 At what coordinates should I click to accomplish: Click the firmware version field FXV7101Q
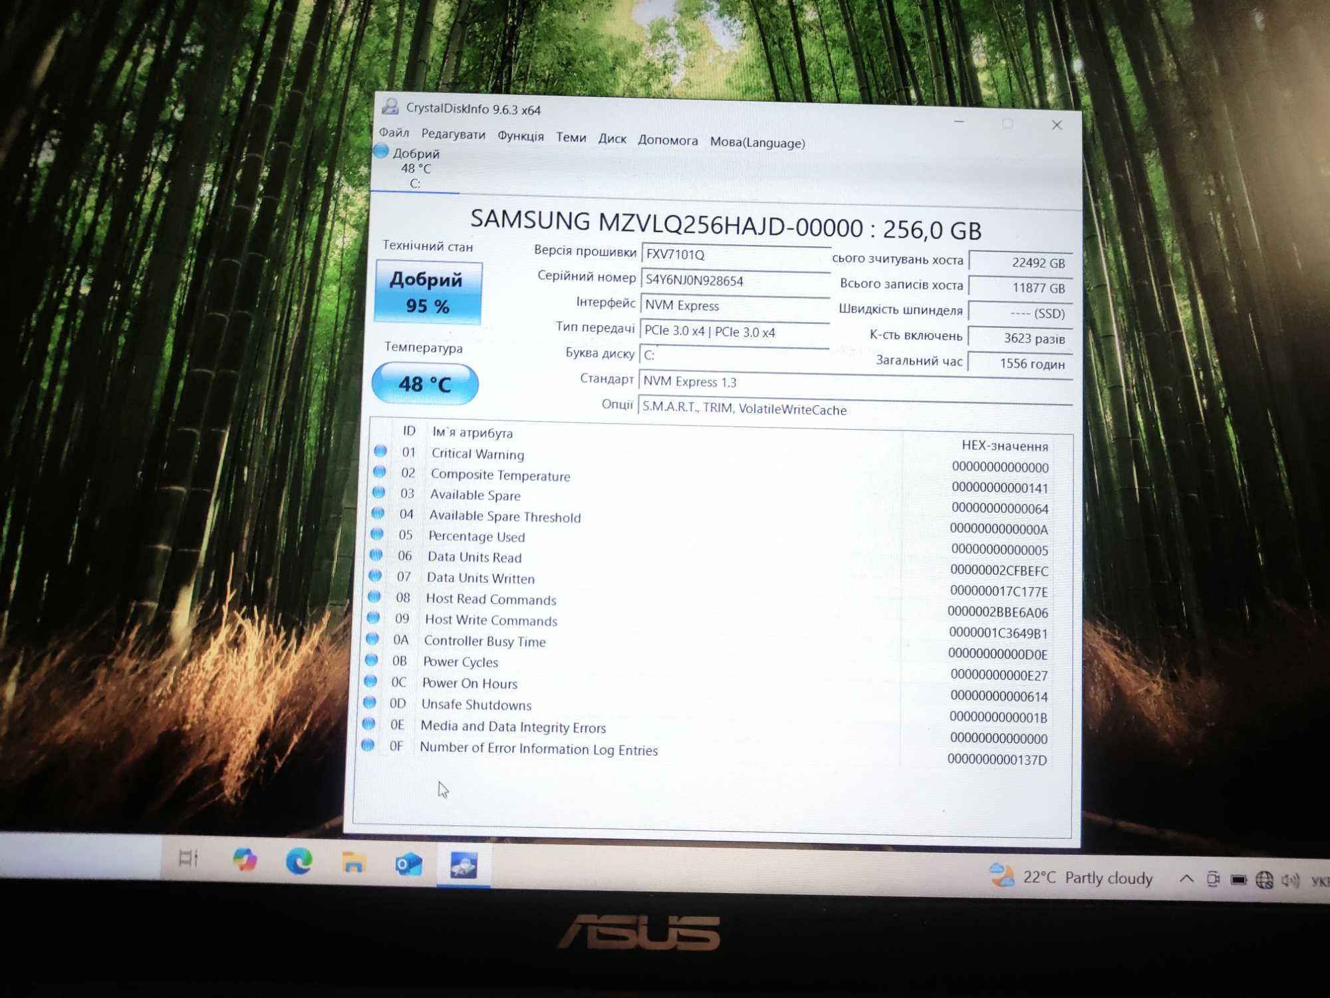(735, 255)
